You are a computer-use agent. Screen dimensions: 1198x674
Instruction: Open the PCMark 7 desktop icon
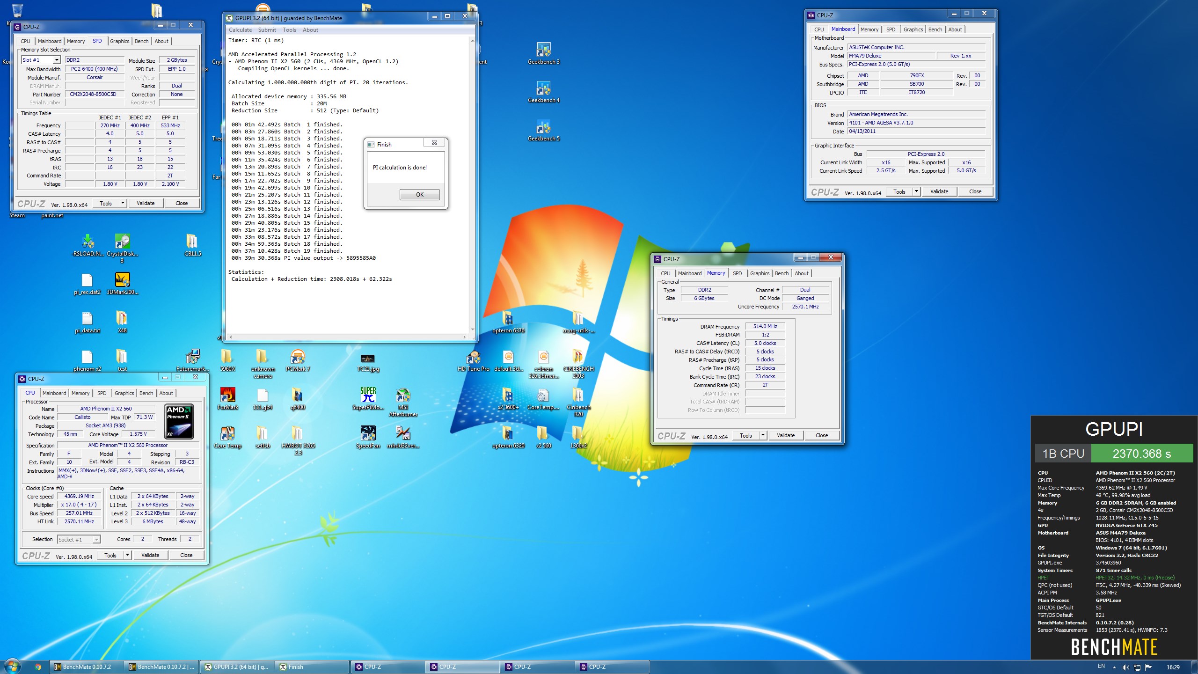tap(298, 360)
